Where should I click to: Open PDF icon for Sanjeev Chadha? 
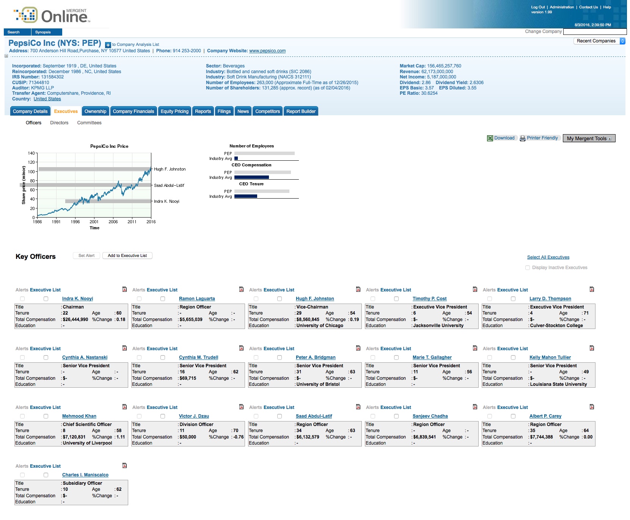[x=475, y=407]
